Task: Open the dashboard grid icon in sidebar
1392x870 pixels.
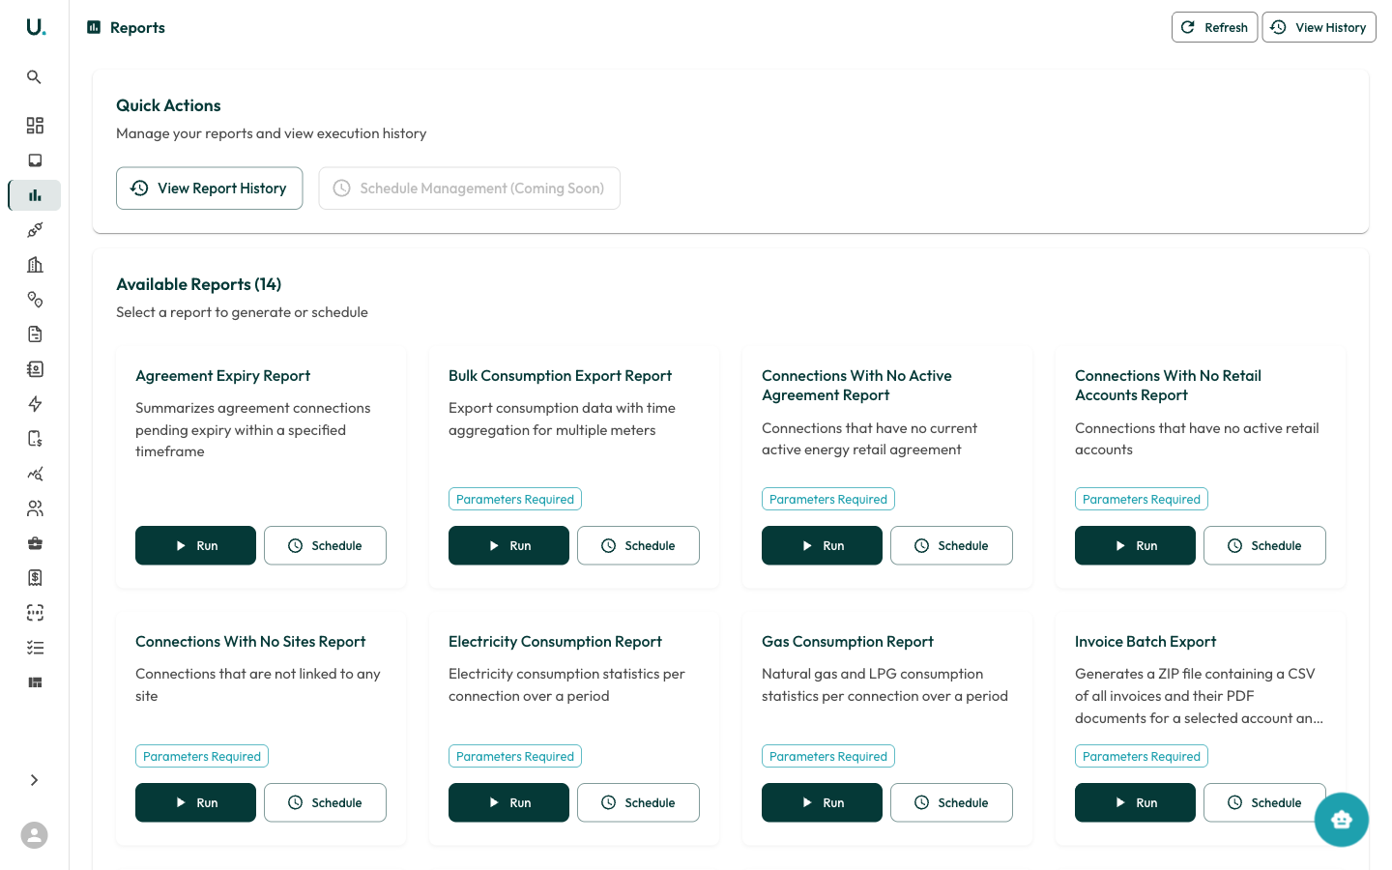Action: (35, 126)
